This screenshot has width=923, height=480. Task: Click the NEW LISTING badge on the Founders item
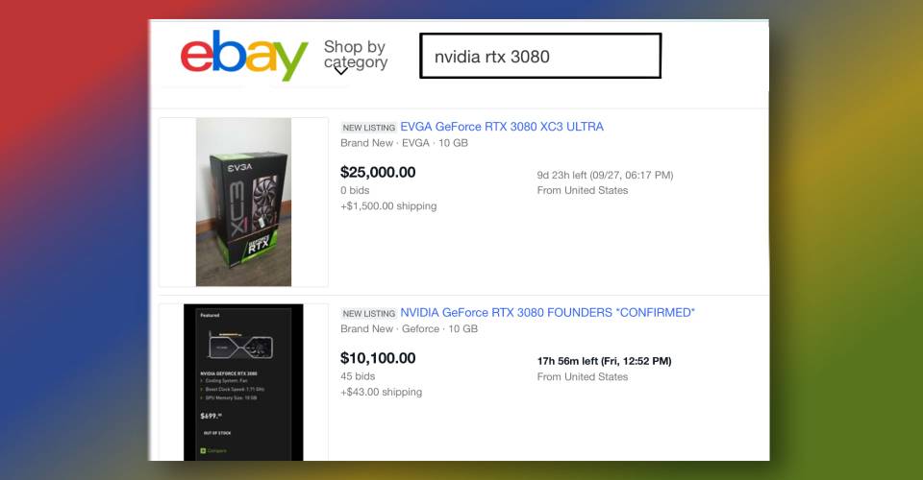coord(369,314)
